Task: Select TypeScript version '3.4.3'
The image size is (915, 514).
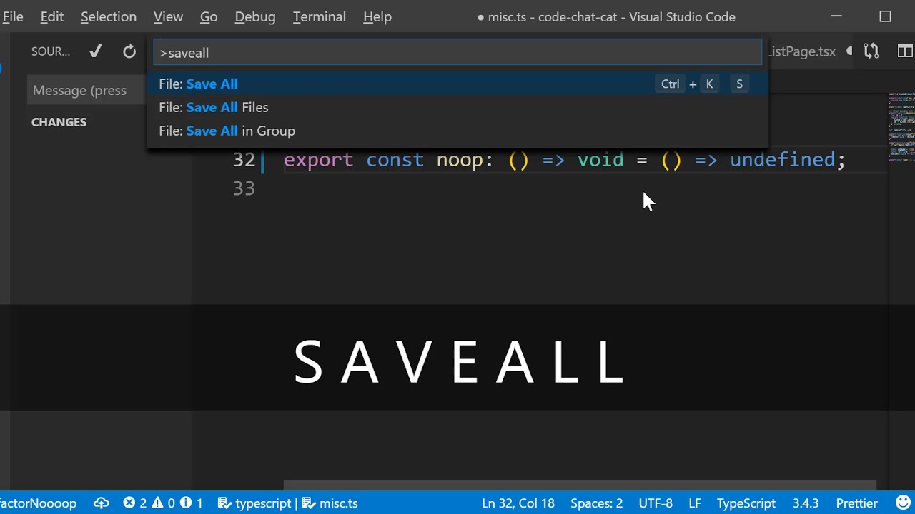Action: [x=806, y=503]
